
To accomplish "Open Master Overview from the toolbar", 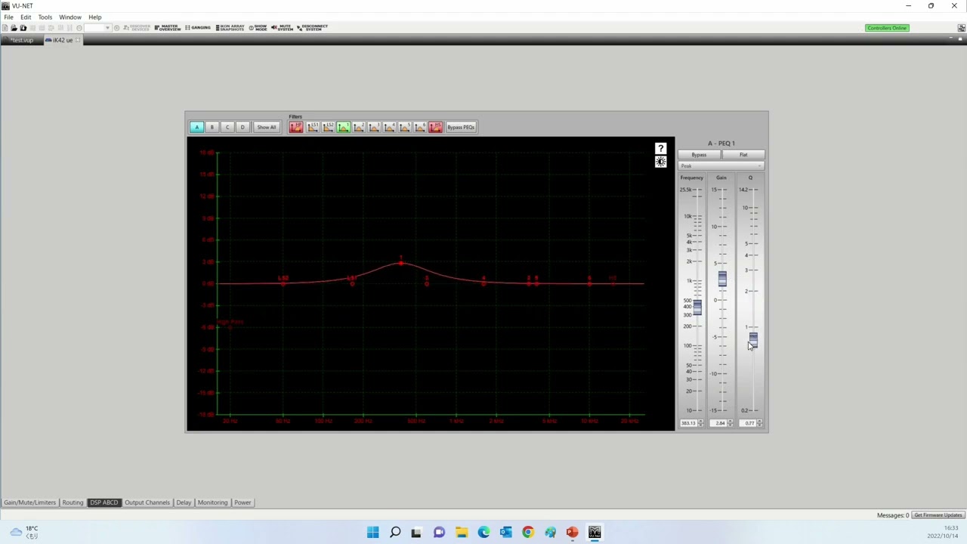I will [x=168, y=28].
